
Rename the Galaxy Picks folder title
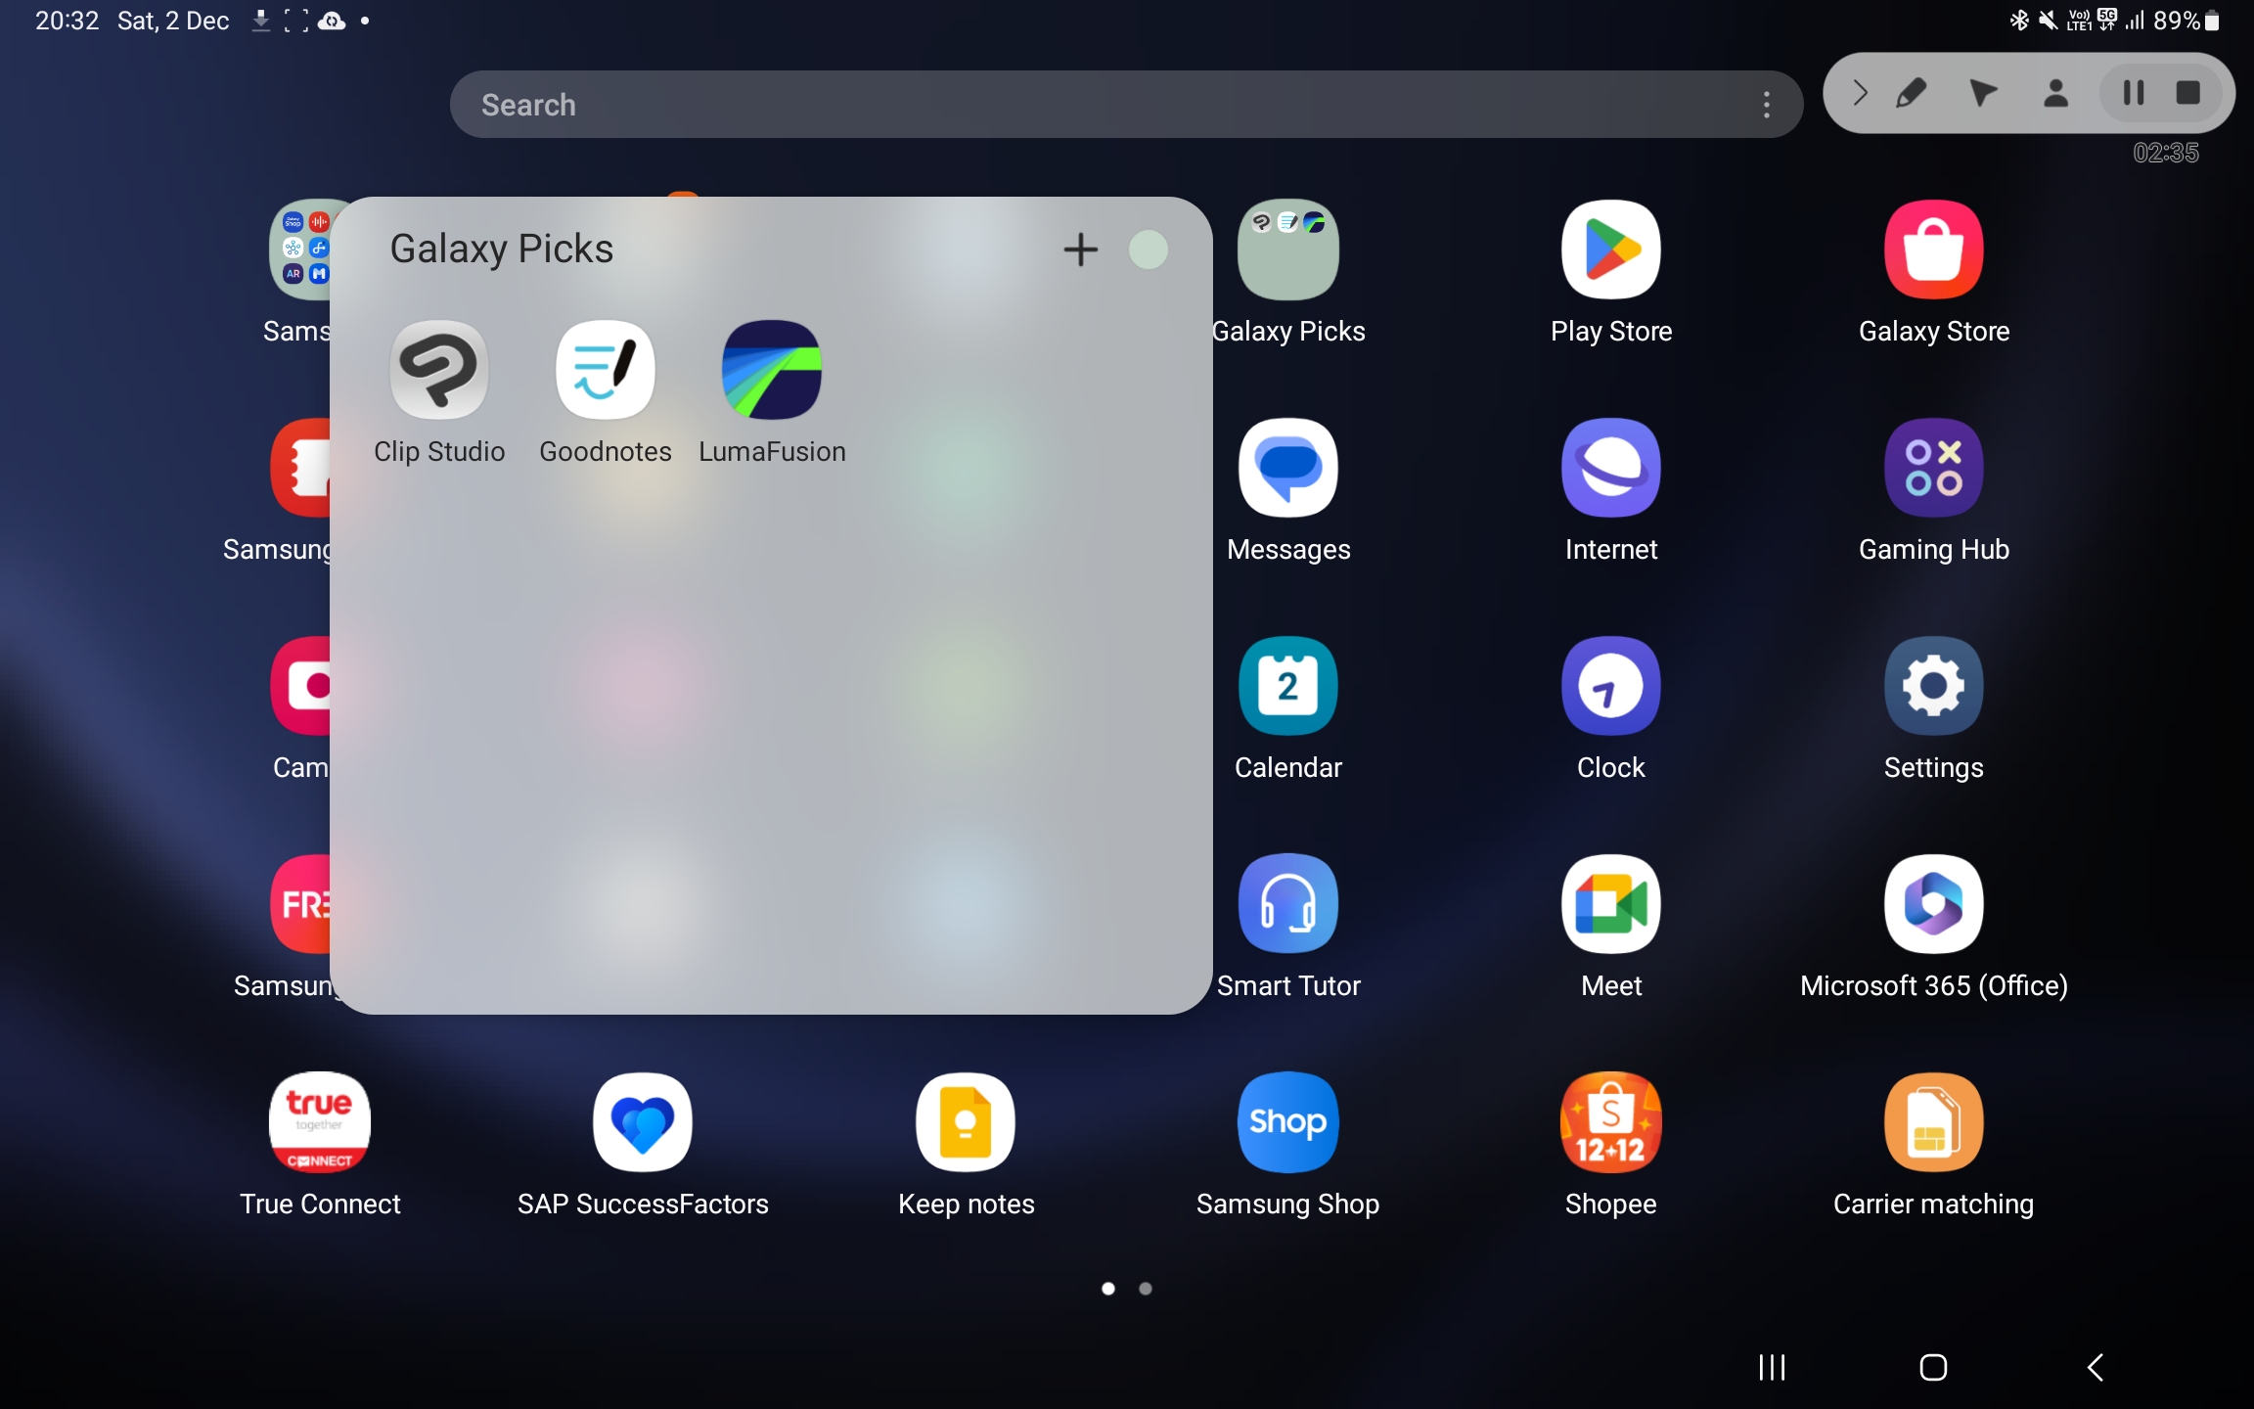[502, 249]
